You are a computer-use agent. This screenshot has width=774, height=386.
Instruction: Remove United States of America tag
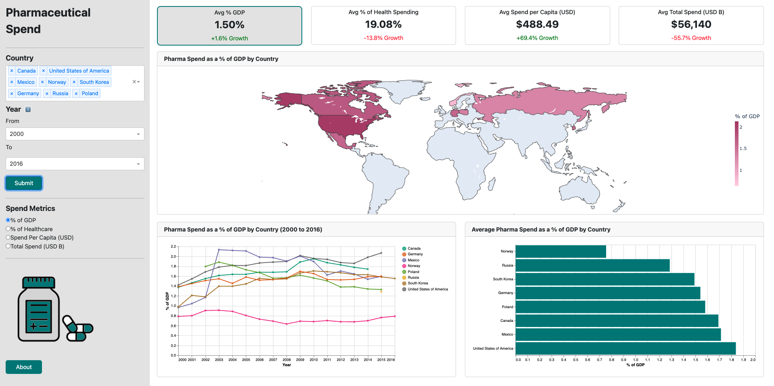click(44, 71)
